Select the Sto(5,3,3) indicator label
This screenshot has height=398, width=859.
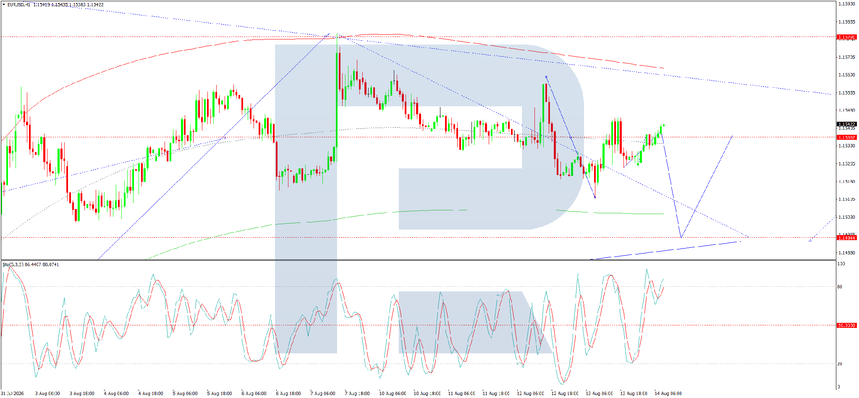(x=13, y=264)
